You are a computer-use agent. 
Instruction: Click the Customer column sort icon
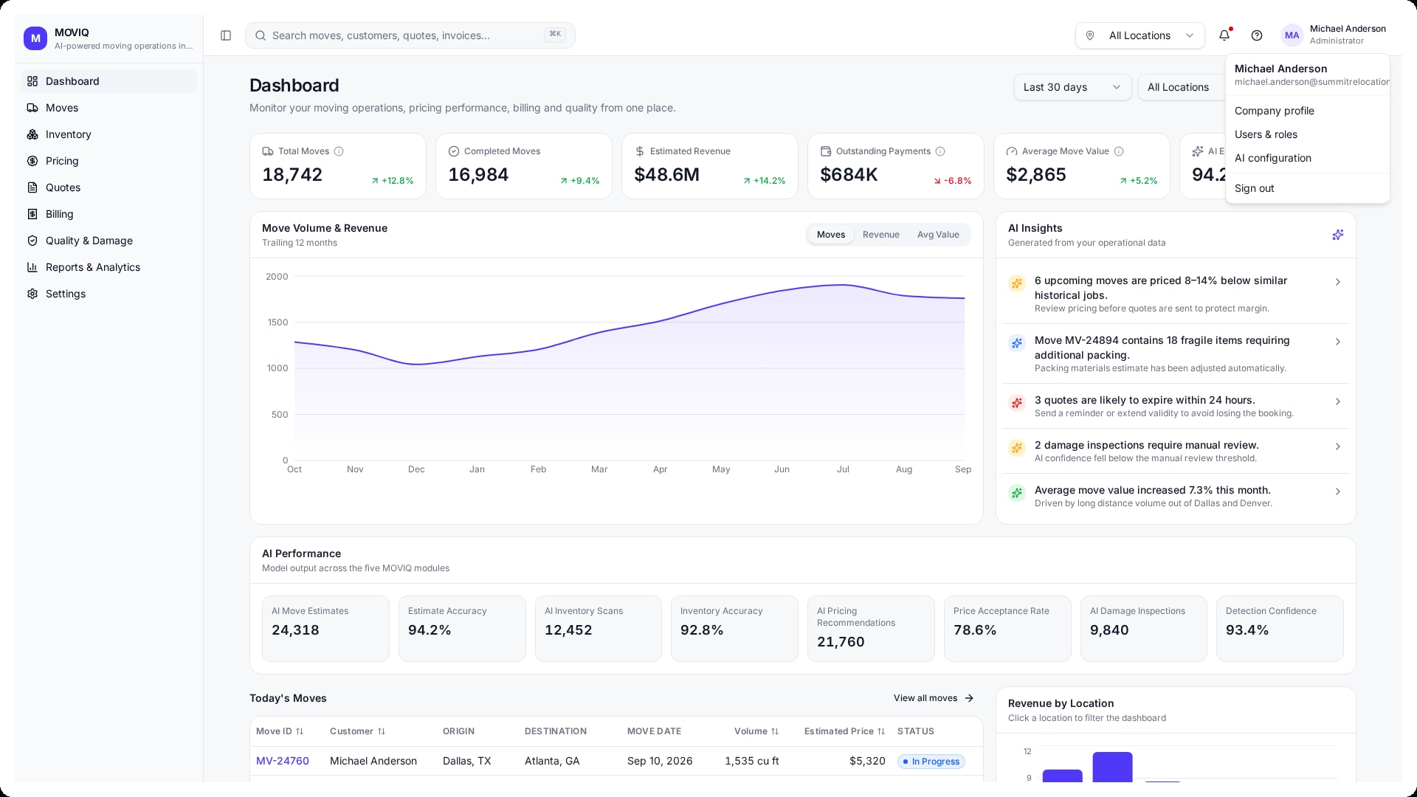point(382,731)
